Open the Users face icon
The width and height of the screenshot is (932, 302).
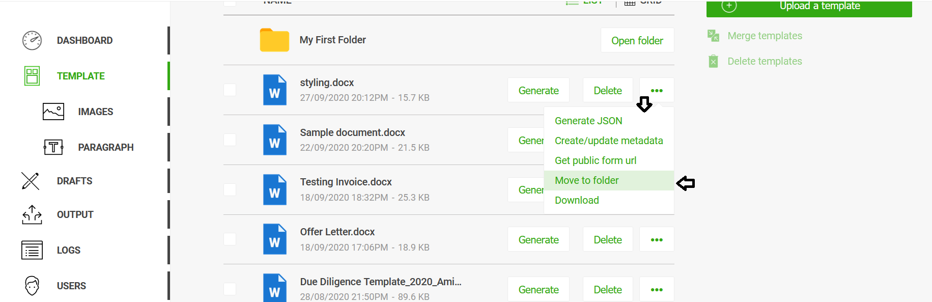click(x=32, y=286)
